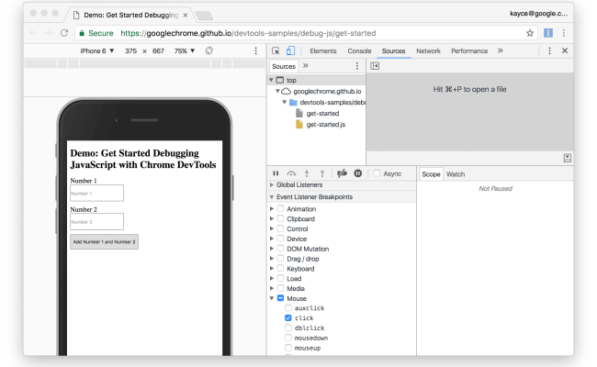Check the DOM Mutation checkbox
This screenshot has width=597, height=367.
(281, 249)
